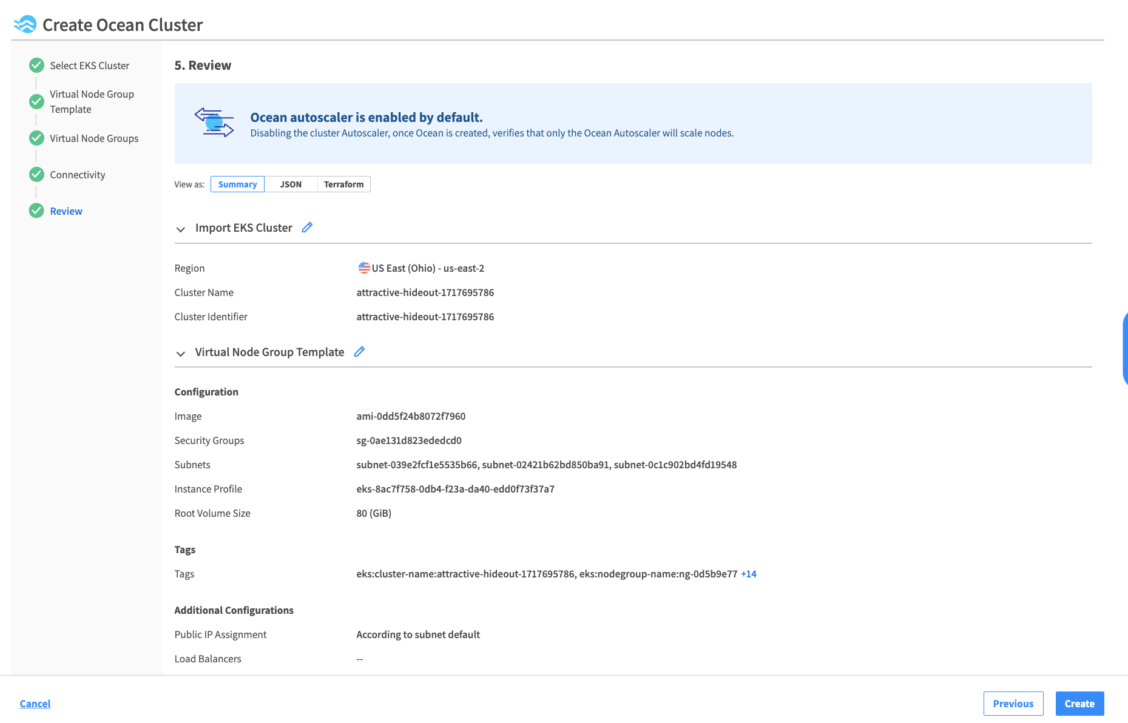Click the Additional Configurations heading
The image size is (1128, 723).
pyautogui.click(x=234, y=610)
